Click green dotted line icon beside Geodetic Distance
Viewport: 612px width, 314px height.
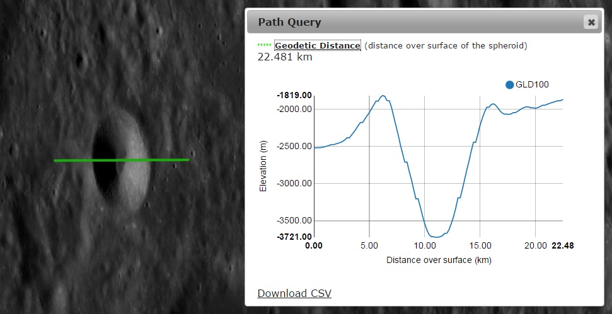265,45
